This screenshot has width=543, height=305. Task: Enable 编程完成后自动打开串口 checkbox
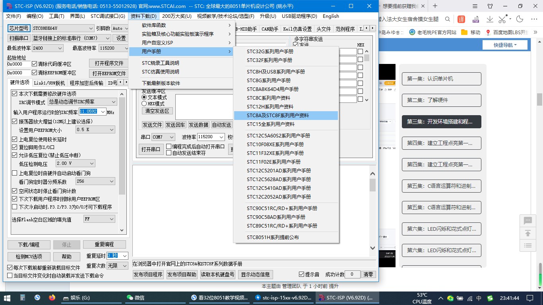click(x=169, y=147)
